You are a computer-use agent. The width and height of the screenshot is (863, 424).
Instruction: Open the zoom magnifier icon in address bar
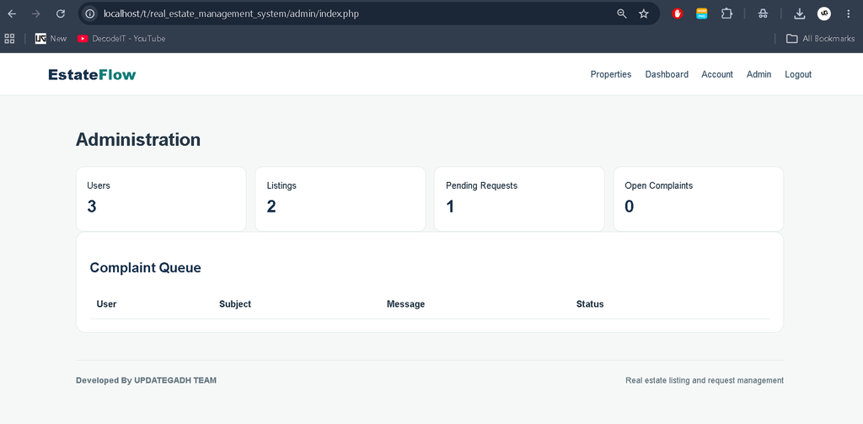622,13
